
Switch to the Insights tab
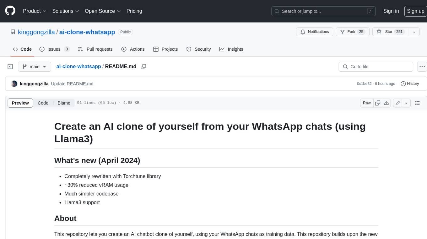(231, 49)
